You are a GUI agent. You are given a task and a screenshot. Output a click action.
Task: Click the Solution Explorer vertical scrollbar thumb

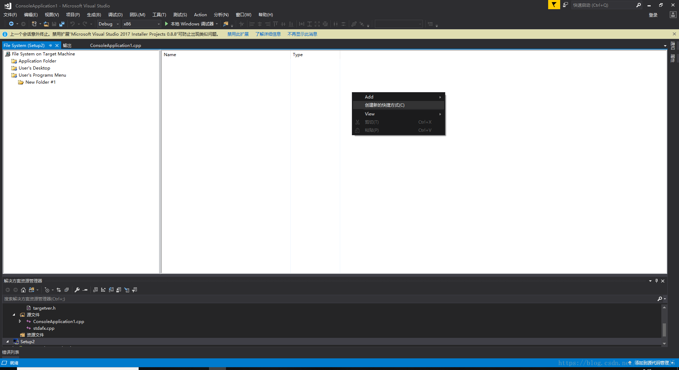[x=664, y=330]
